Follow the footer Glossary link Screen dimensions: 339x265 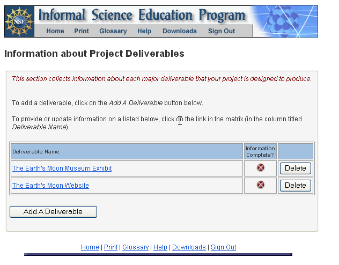point(135,247)
